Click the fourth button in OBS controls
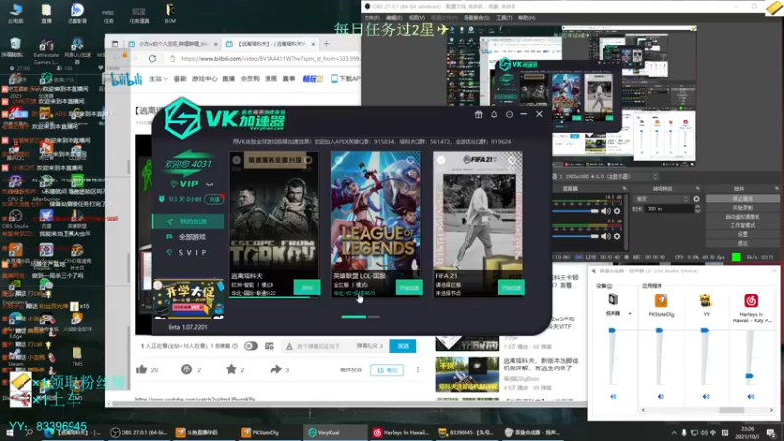Viewport: 784px width, 441px height. click(742, 225)
